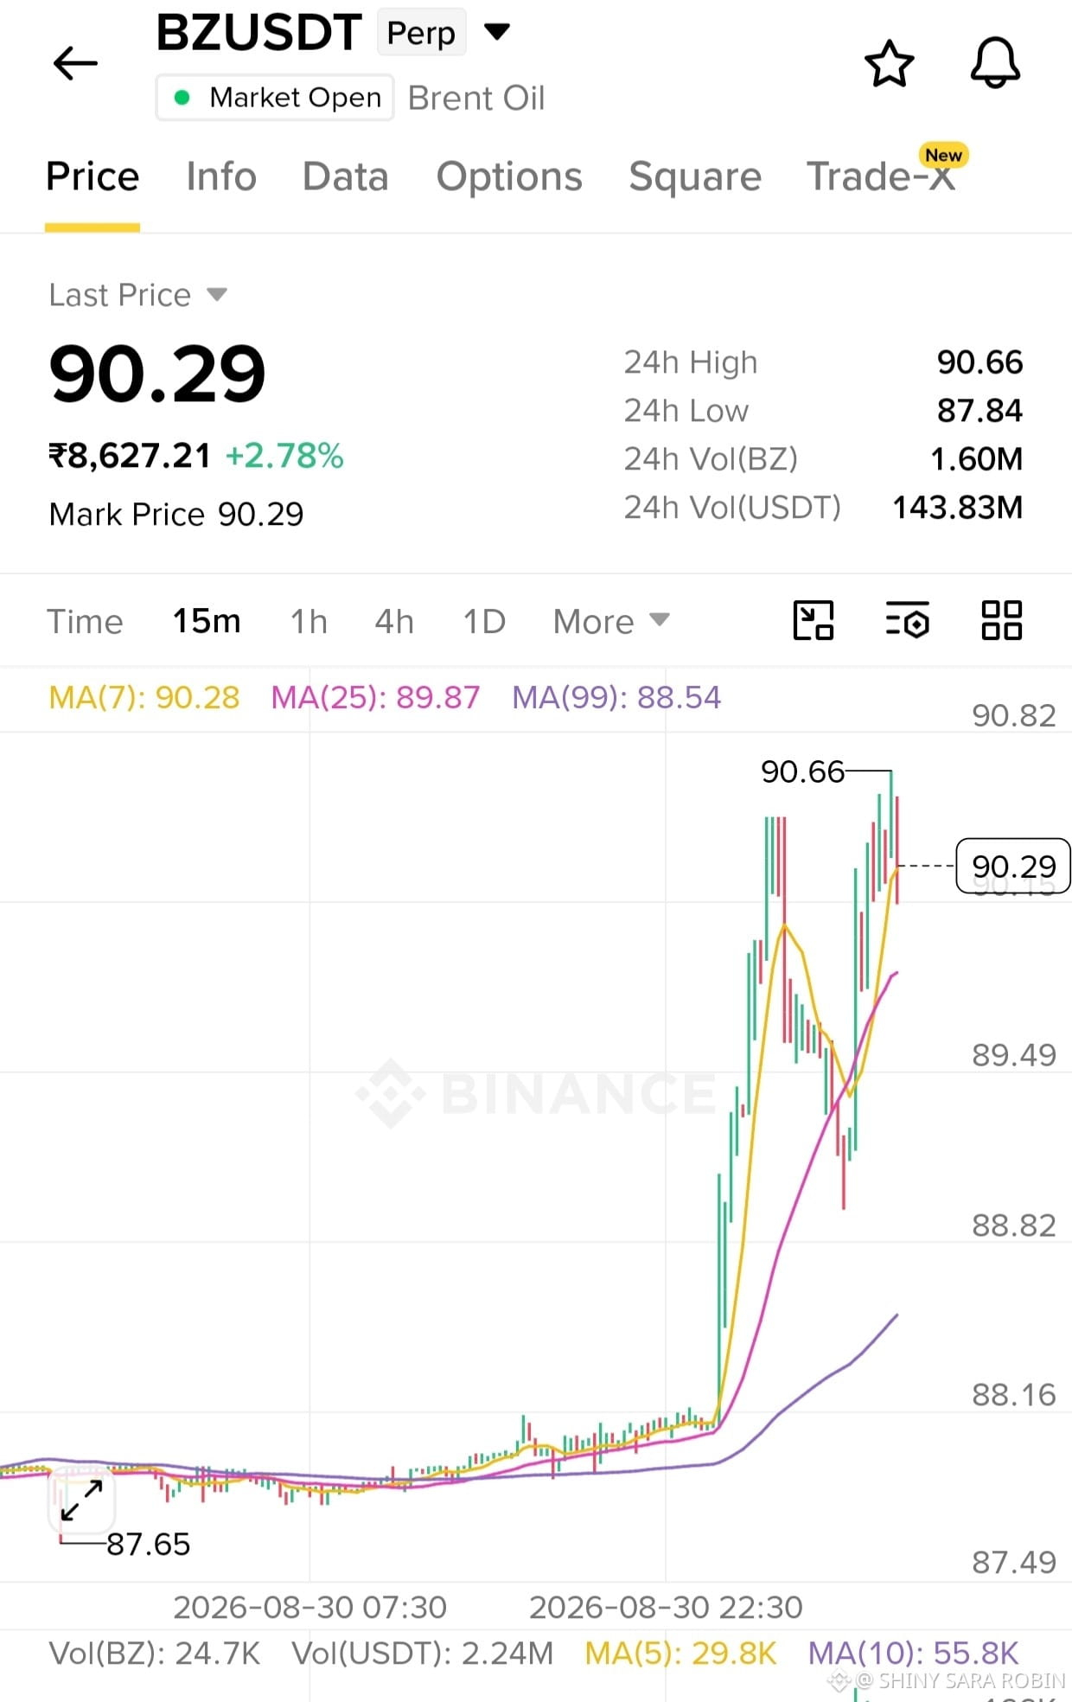The width and height of the screenshot is (1072, 1702).
Task: Open the More time intervals dropdown
Action: (611, 621)
